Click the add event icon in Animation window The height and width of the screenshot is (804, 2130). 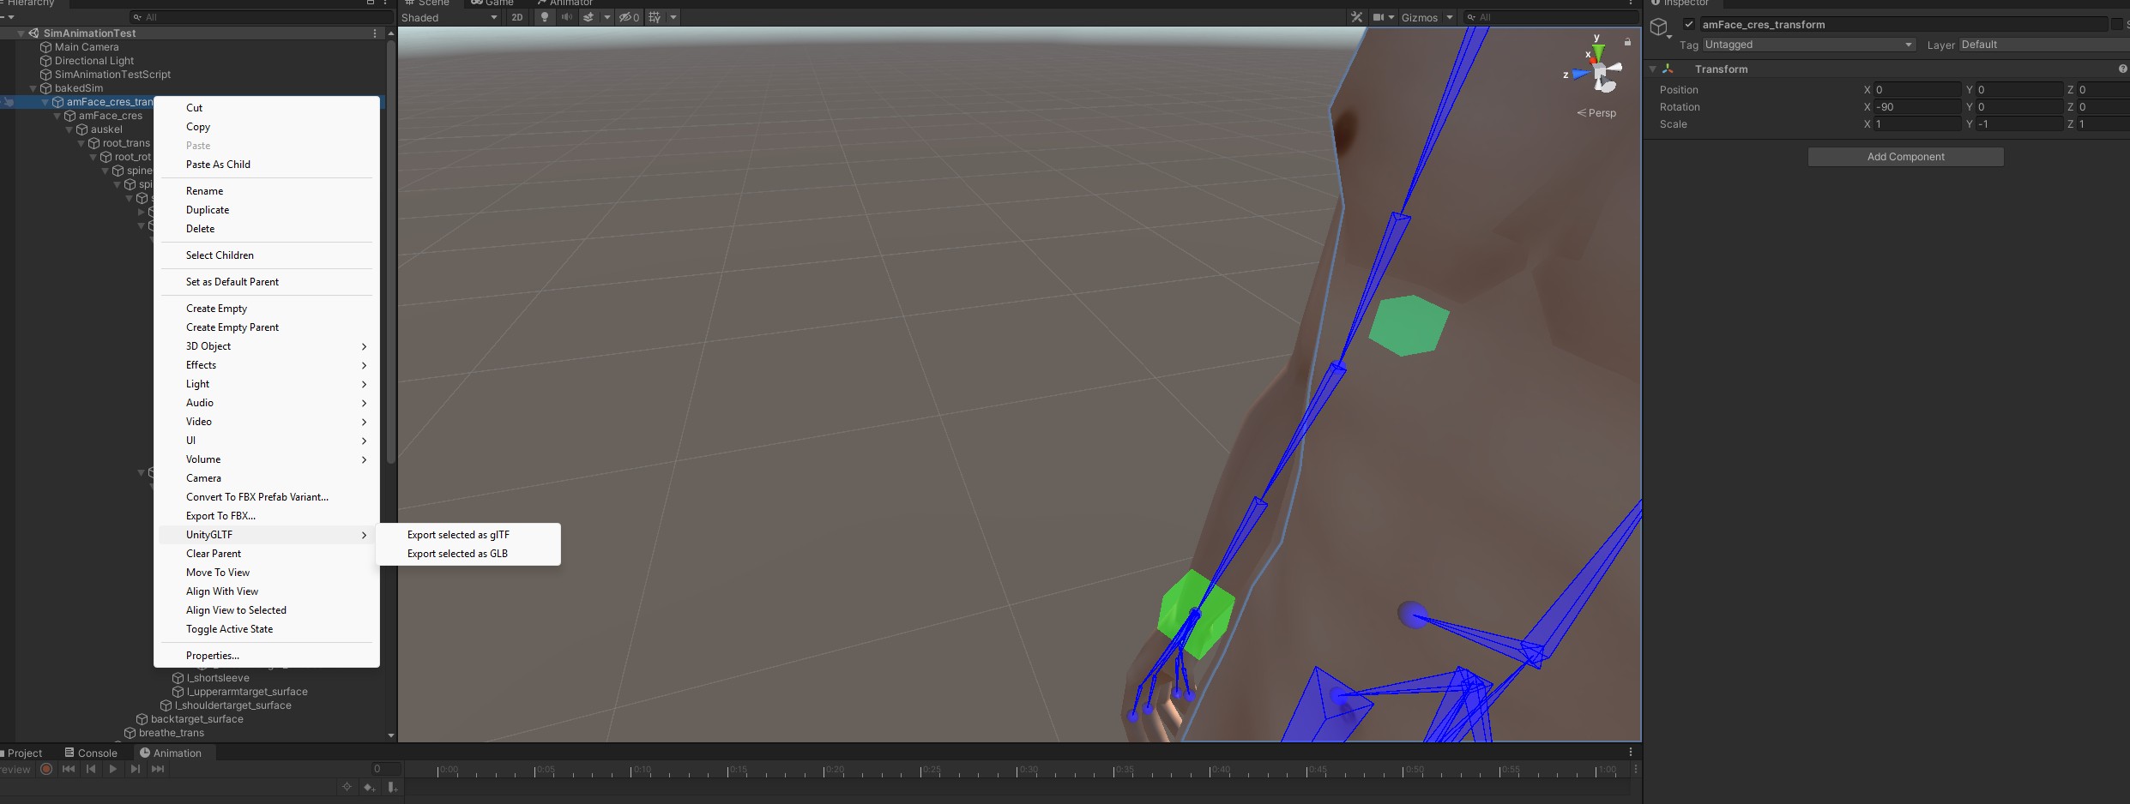(394, 787)
